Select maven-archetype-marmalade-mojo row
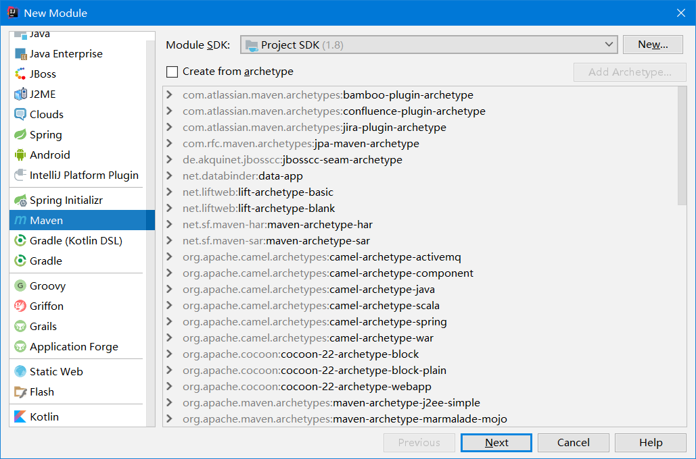The image size is (696, 459). pos(420,419)
